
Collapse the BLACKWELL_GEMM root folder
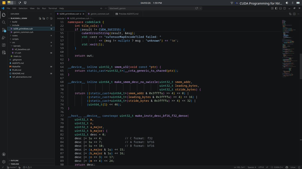19,18
